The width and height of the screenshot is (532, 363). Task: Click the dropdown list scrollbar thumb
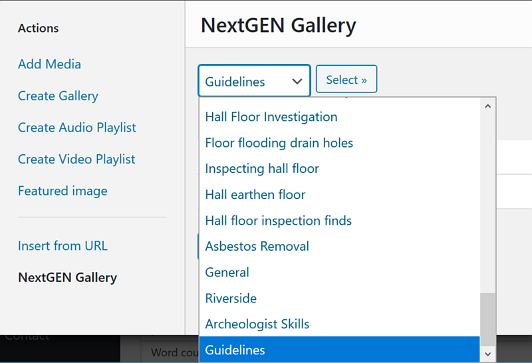click(x=488, y=320)
